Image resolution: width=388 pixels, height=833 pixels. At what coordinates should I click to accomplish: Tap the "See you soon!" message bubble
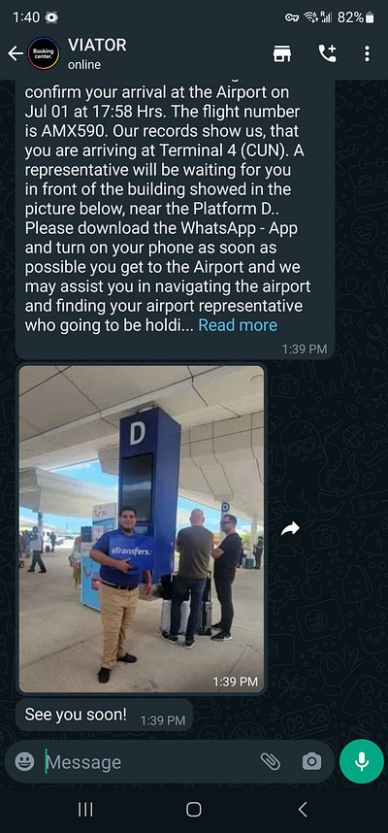pyautogui.click(x=104, y=715)
